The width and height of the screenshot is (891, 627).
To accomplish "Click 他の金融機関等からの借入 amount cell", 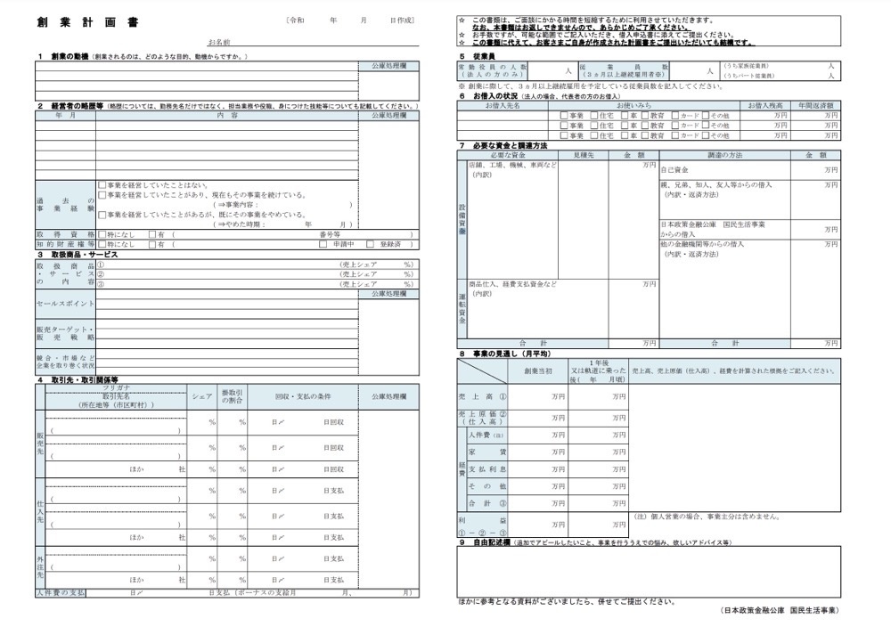I will 815,289.
